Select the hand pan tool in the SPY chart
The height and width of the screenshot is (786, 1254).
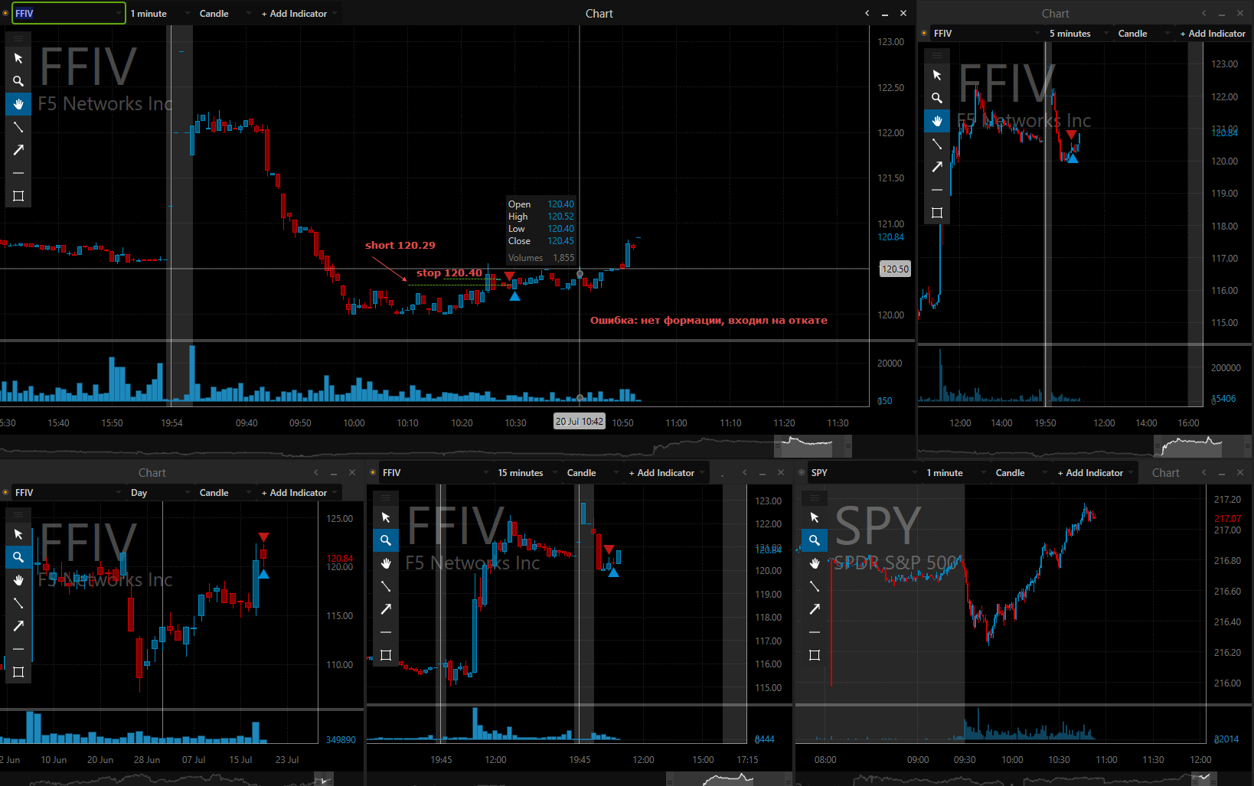815,563
